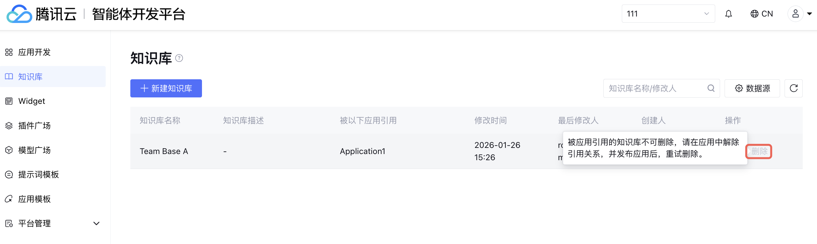Go to 应用开发 in the sidebar

34,52
